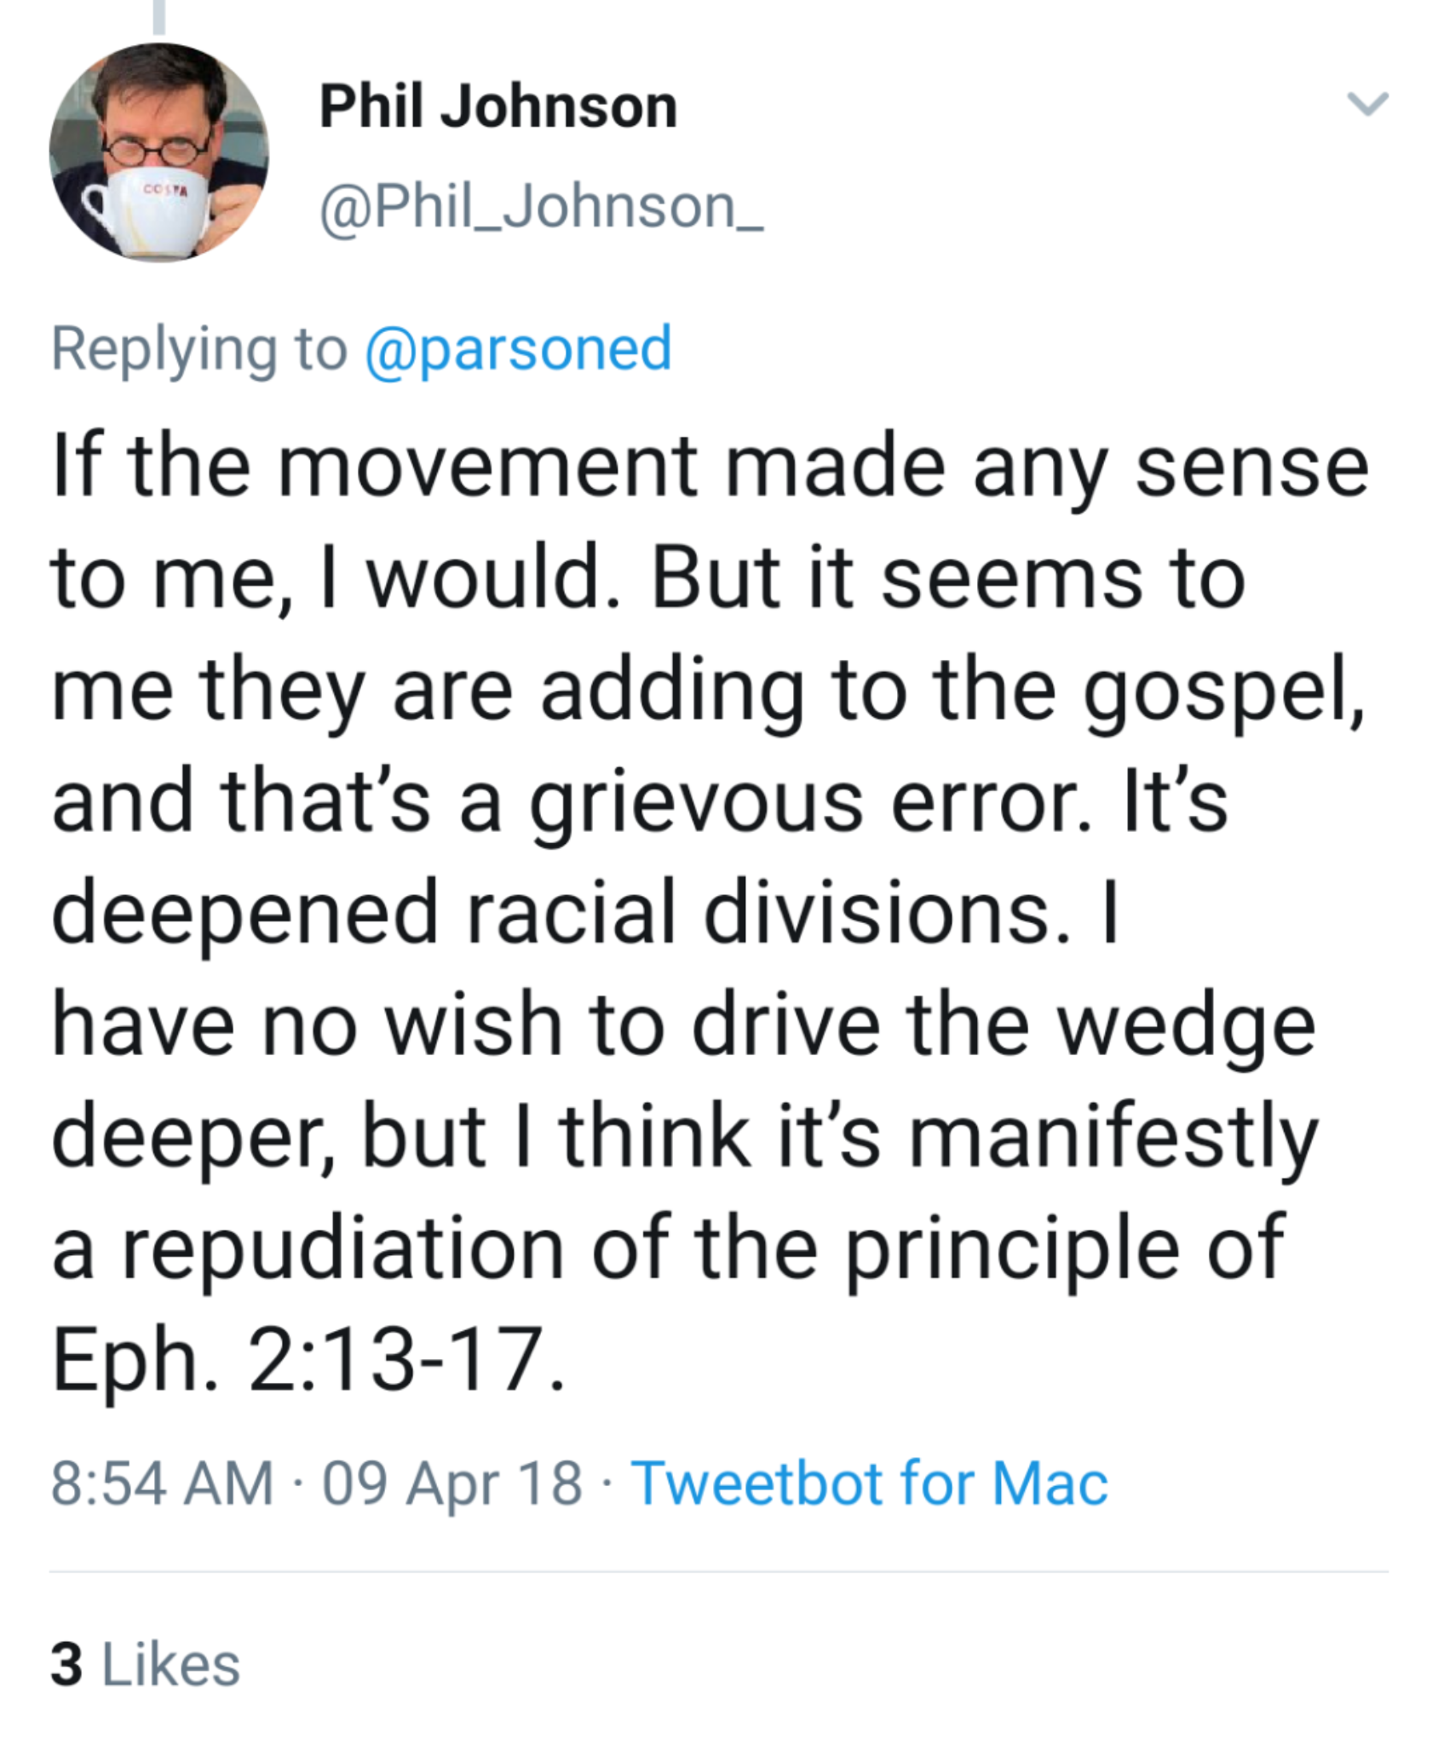Click the thread connector line above avatar
This screenshot has height=1744, width=1438.
pos(158,17)
